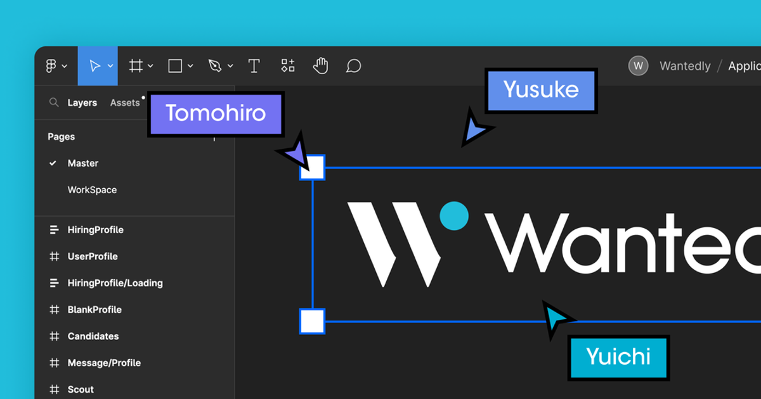
Task: Switch to the Assets tab
Action: pyautogui.click(x=124, y=102)
